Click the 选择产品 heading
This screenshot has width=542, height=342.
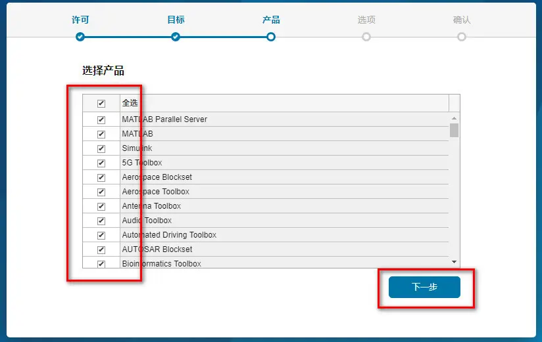[103, 71]
